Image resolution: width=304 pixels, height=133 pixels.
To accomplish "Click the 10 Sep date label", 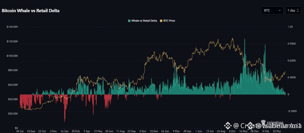I will (x=31, y=131).
